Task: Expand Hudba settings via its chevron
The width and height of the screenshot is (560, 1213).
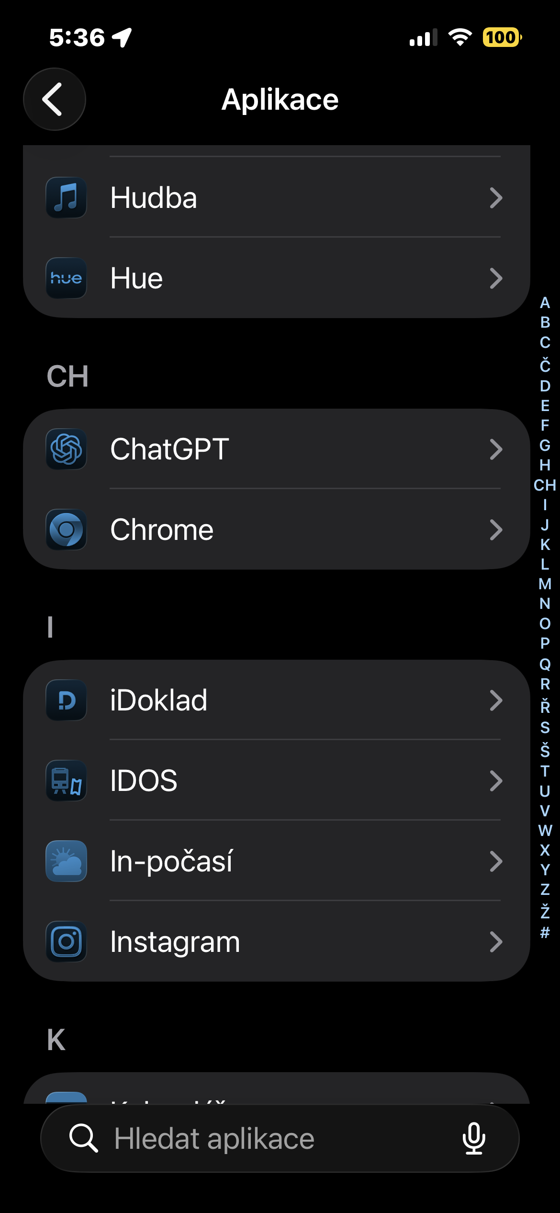Action: 496,198
